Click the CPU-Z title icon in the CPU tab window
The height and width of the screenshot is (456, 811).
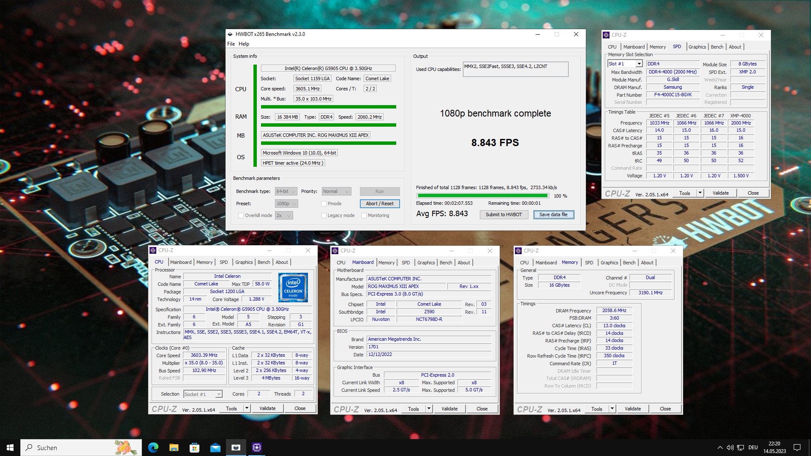pyautogui.click(x=153, y=250)
